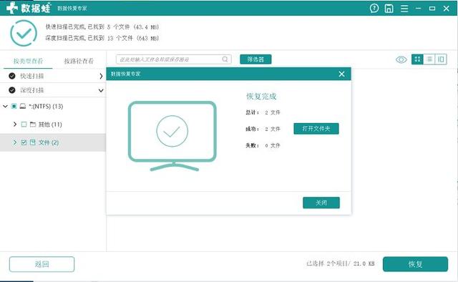Uncheck the 文件 (2) checkbox
458x282 pixels.
[x=24, y=142]
